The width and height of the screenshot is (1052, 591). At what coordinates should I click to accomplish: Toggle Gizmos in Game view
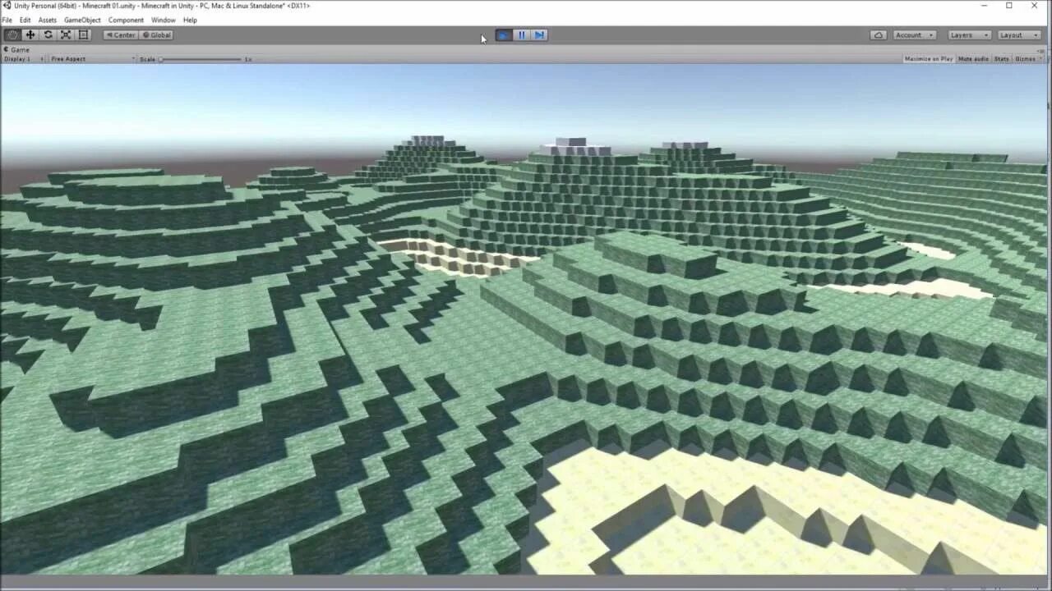tap(1024, 59)
